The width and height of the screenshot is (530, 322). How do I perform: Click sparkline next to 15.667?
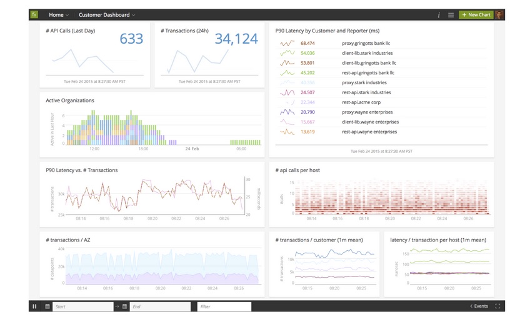[x=287, y=122]
